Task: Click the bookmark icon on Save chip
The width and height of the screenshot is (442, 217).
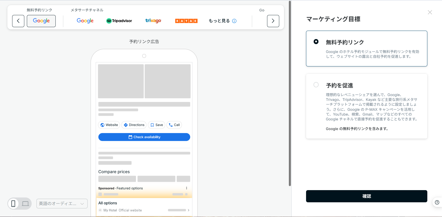Action: point(152,125)
